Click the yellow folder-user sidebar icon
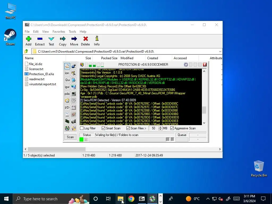 (67, 101)
